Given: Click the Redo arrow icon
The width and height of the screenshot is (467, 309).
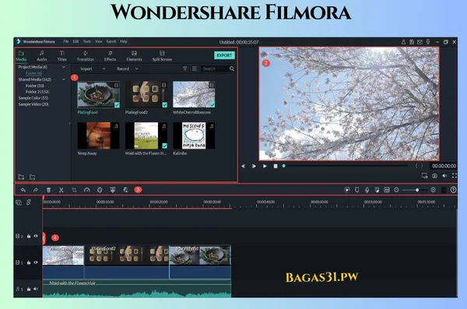Looking at the screenshot, I should pos(36,190).
